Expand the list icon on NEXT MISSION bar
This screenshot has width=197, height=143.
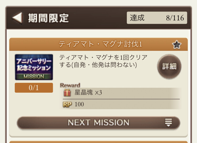(x=168, y=123)
